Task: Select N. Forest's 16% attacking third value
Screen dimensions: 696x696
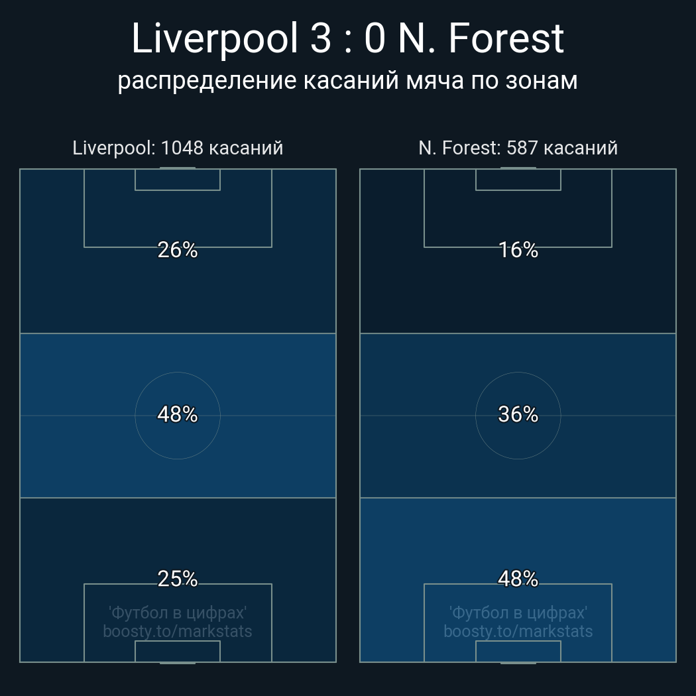Action: (518, 250)
